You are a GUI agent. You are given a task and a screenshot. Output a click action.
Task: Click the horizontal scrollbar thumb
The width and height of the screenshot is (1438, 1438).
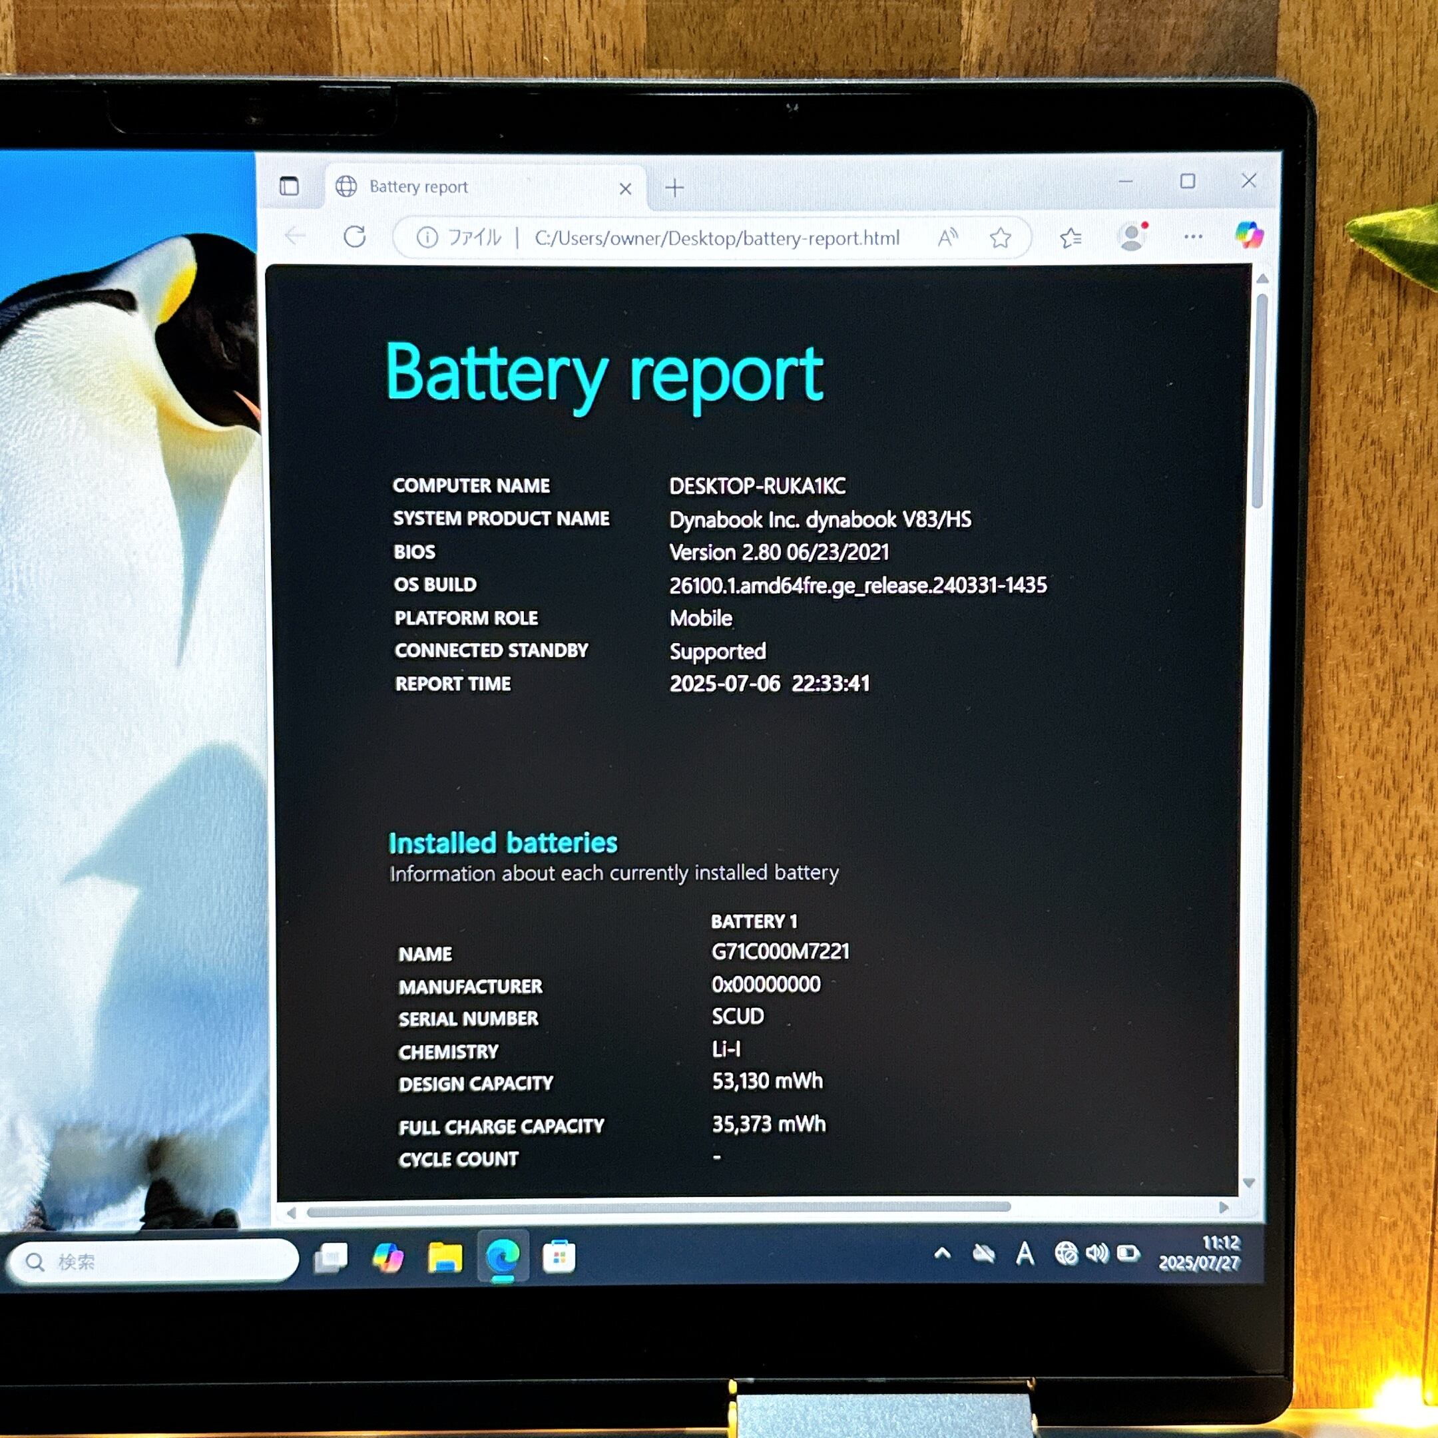click(658, 1207)
